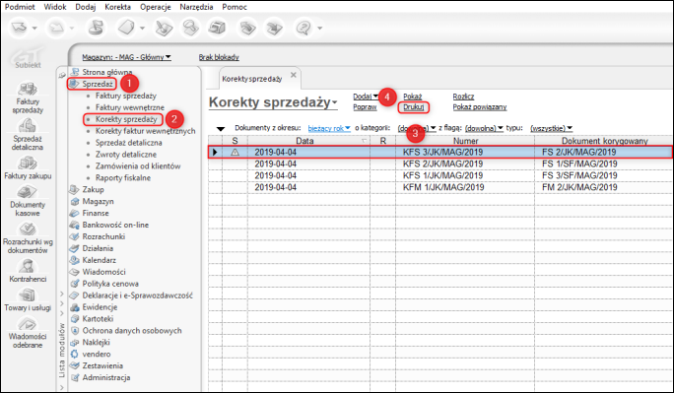Click the flag toolbar icon
This screenshot has width=674, height=393.
(x=97, y=29)
